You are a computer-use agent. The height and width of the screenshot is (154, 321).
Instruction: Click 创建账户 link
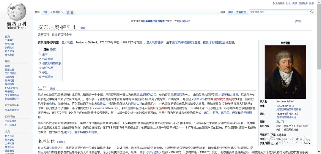pyautogui.click(x=303, y=4)
